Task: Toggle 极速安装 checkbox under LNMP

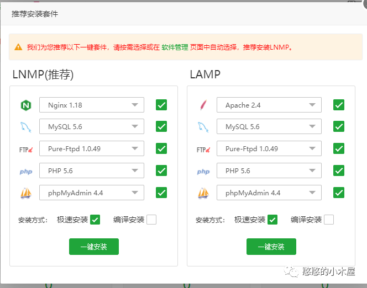Action: 95,220
